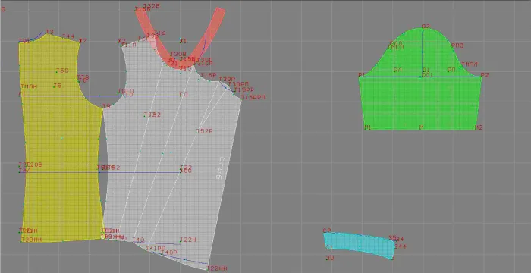Select point T40 on front hem
Screen dimensions: 531x273
click(x=139, y=240)
